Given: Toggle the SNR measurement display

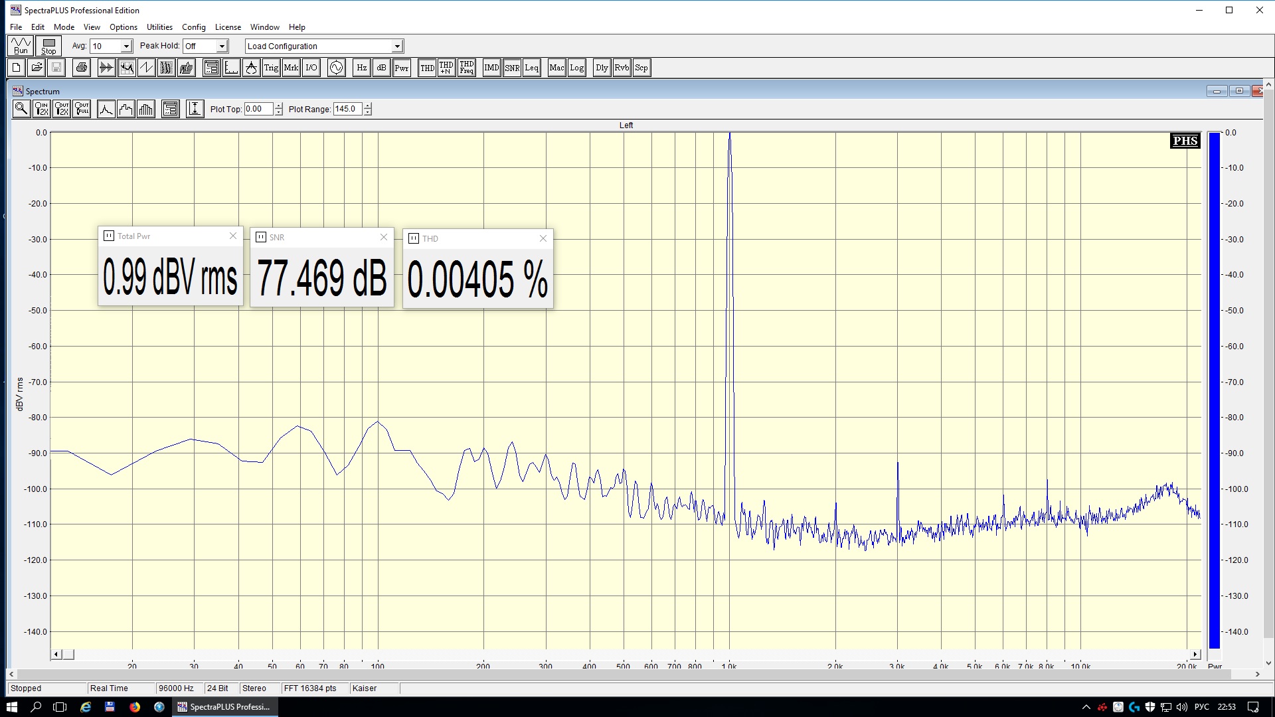Looking at the screenshot, I should point(512,68).
